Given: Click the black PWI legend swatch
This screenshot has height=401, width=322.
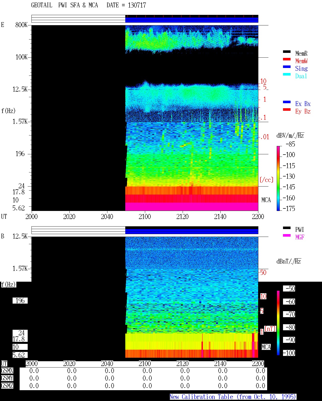Looking at the screenshot, I should 287,228.
